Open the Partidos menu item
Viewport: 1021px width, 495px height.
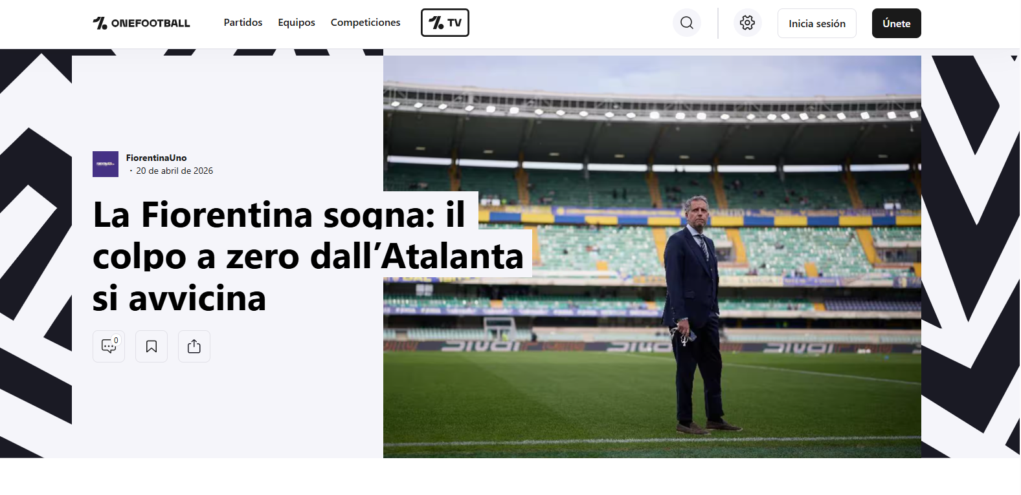(x=243, y=22)
